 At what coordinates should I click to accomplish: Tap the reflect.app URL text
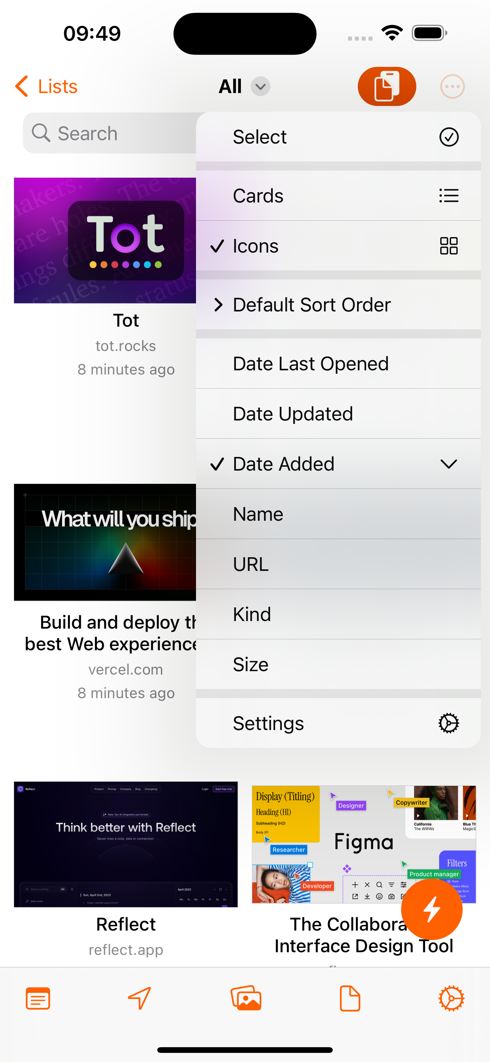[x=126, y=950]
